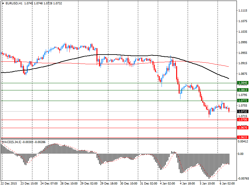Click the MACD zero level 0.00 label
The width and height of the screenshot is (249, 187).
pyautogui.click(x=241, y=154)
